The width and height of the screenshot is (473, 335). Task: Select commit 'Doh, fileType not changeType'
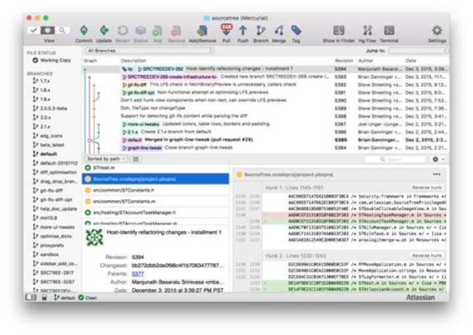[265, 108]
